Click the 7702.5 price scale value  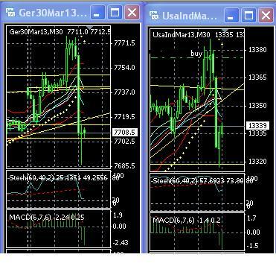pos(124,142)
